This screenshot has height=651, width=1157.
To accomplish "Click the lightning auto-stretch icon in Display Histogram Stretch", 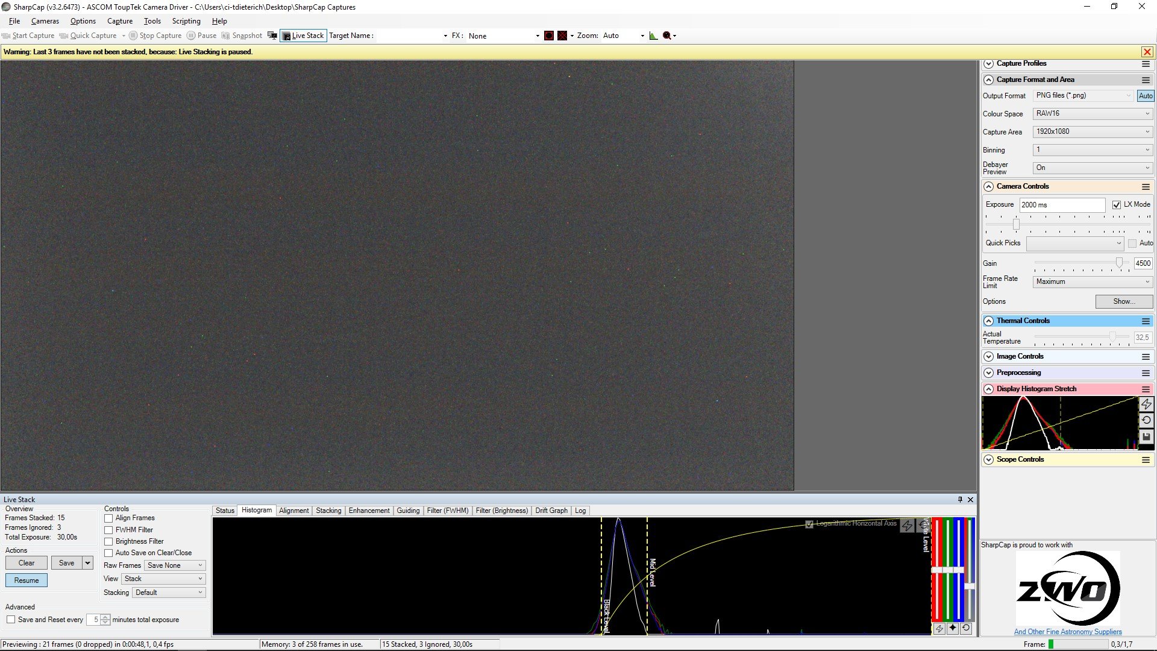I will [1146, 404].
